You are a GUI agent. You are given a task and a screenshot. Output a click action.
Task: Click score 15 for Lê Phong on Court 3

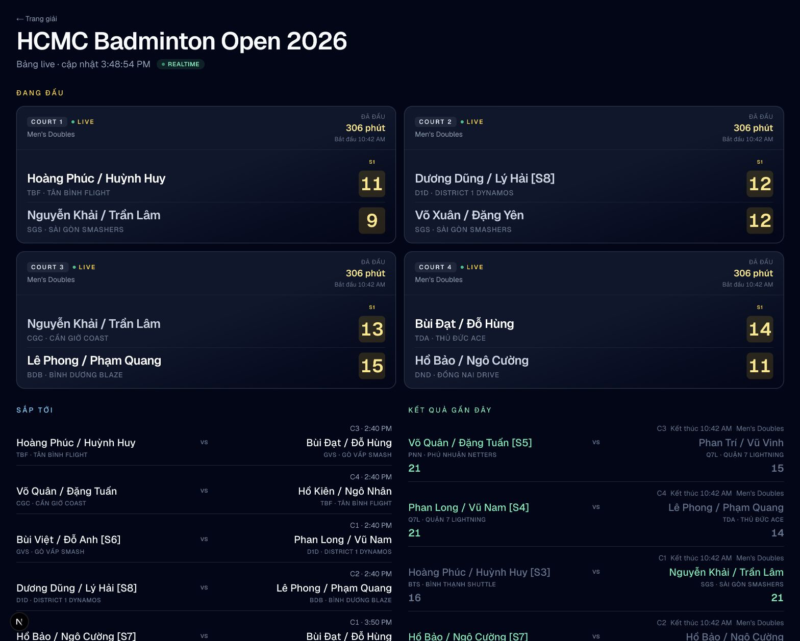(x=372, y=366)
